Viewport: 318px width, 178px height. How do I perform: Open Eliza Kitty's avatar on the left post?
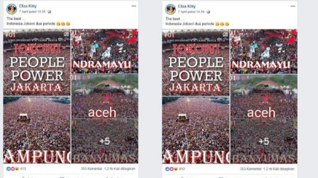(11, 9)
